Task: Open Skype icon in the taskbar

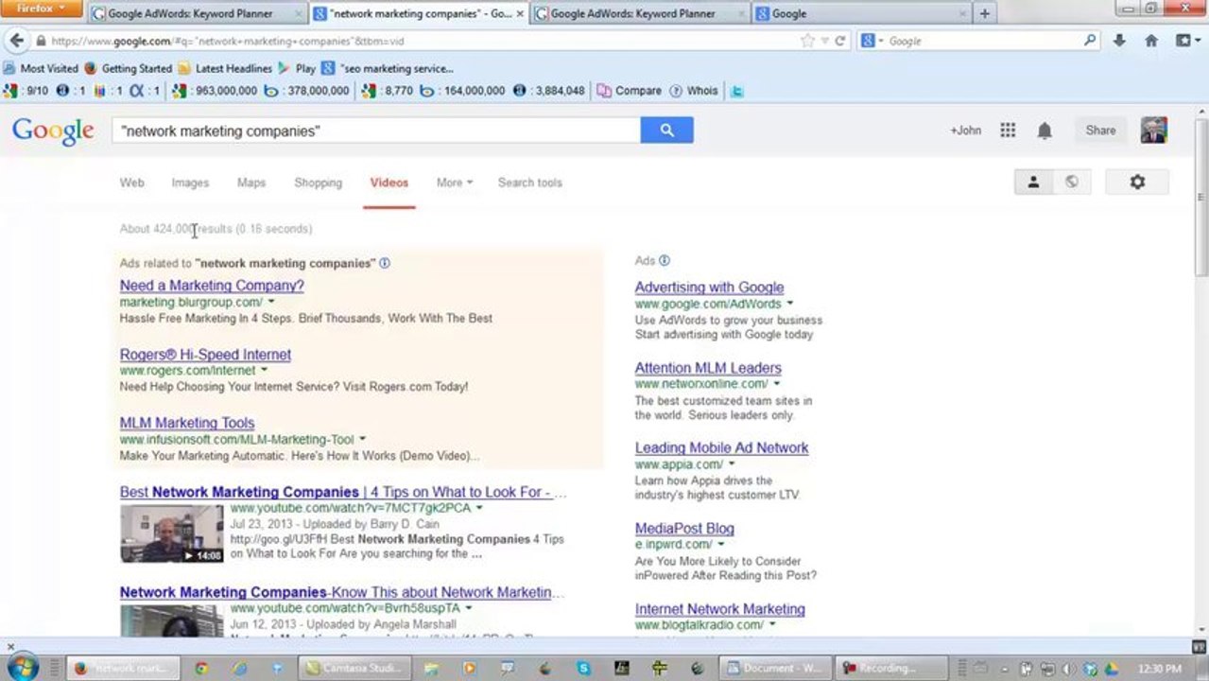Action: point(583,668)
